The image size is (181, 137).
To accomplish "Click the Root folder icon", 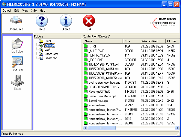I will [x=41, y=41].
